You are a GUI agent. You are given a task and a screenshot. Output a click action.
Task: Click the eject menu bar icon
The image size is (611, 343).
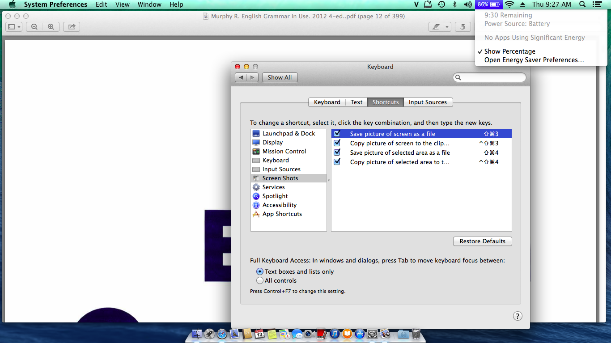click(522, 4)
